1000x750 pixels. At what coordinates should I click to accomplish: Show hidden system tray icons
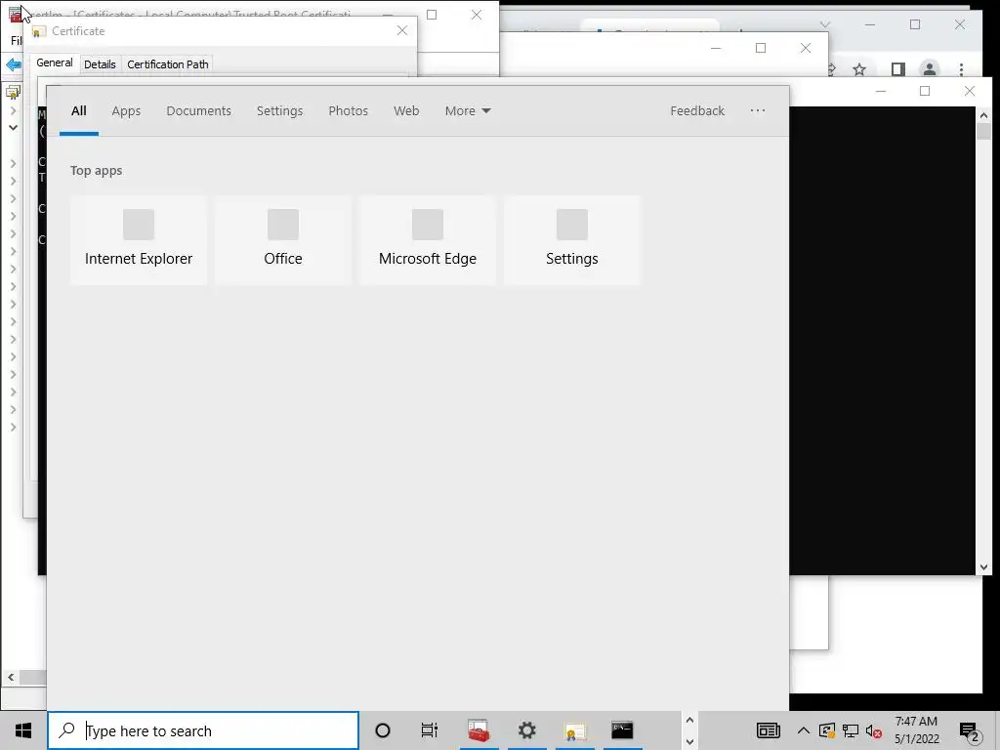point(804,730)
